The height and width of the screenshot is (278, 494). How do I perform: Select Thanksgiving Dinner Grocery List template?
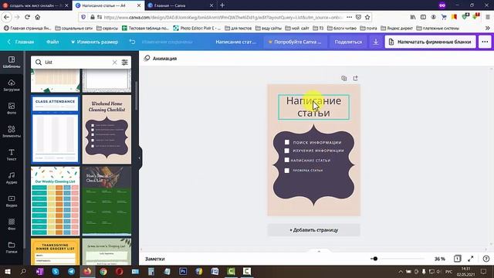pos(55,252)
